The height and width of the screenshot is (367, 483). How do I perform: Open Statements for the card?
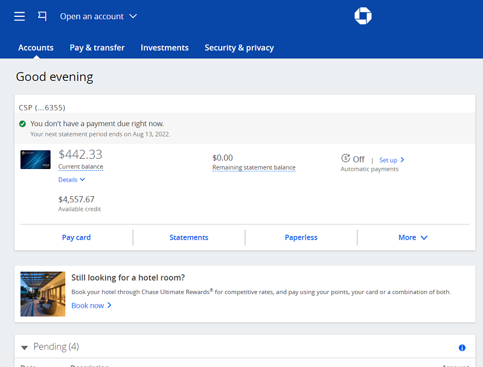click(188, 237)
